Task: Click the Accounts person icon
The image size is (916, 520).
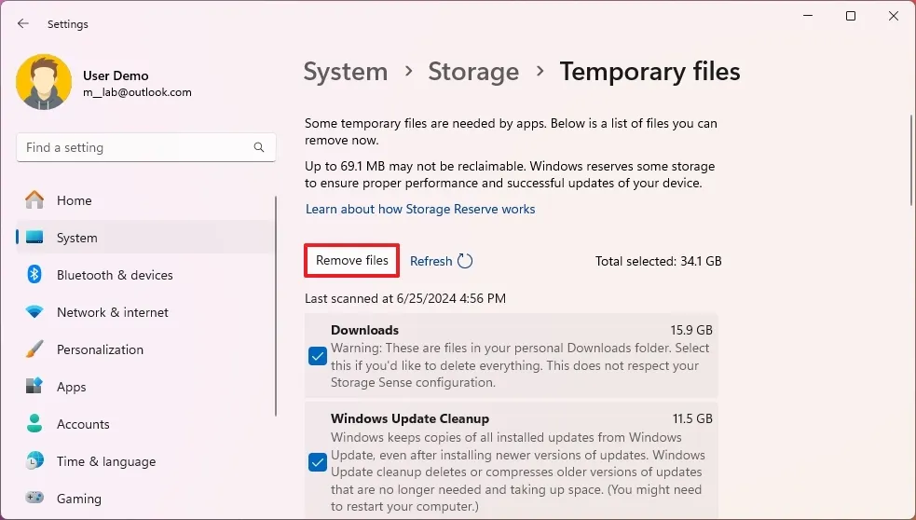Action: pyautogui.click(x=34, y=423)
